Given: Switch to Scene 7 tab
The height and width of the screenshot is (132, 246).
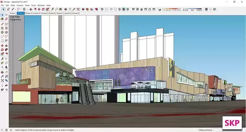Looking at the screenshot, I should [x=60, y=13].
